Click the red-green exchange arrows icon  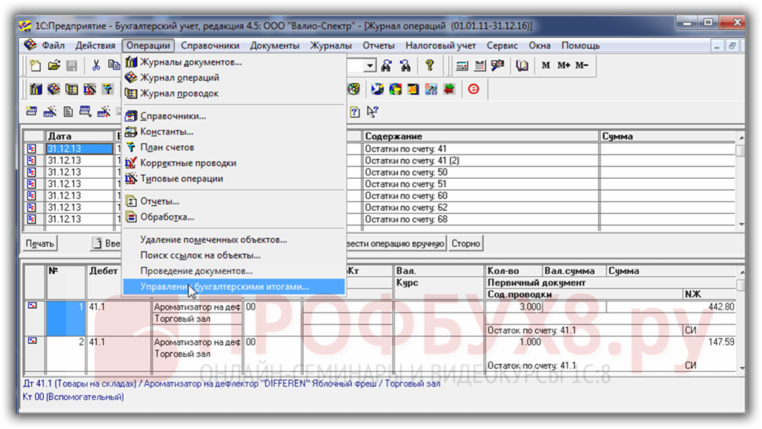pos(449,89)
